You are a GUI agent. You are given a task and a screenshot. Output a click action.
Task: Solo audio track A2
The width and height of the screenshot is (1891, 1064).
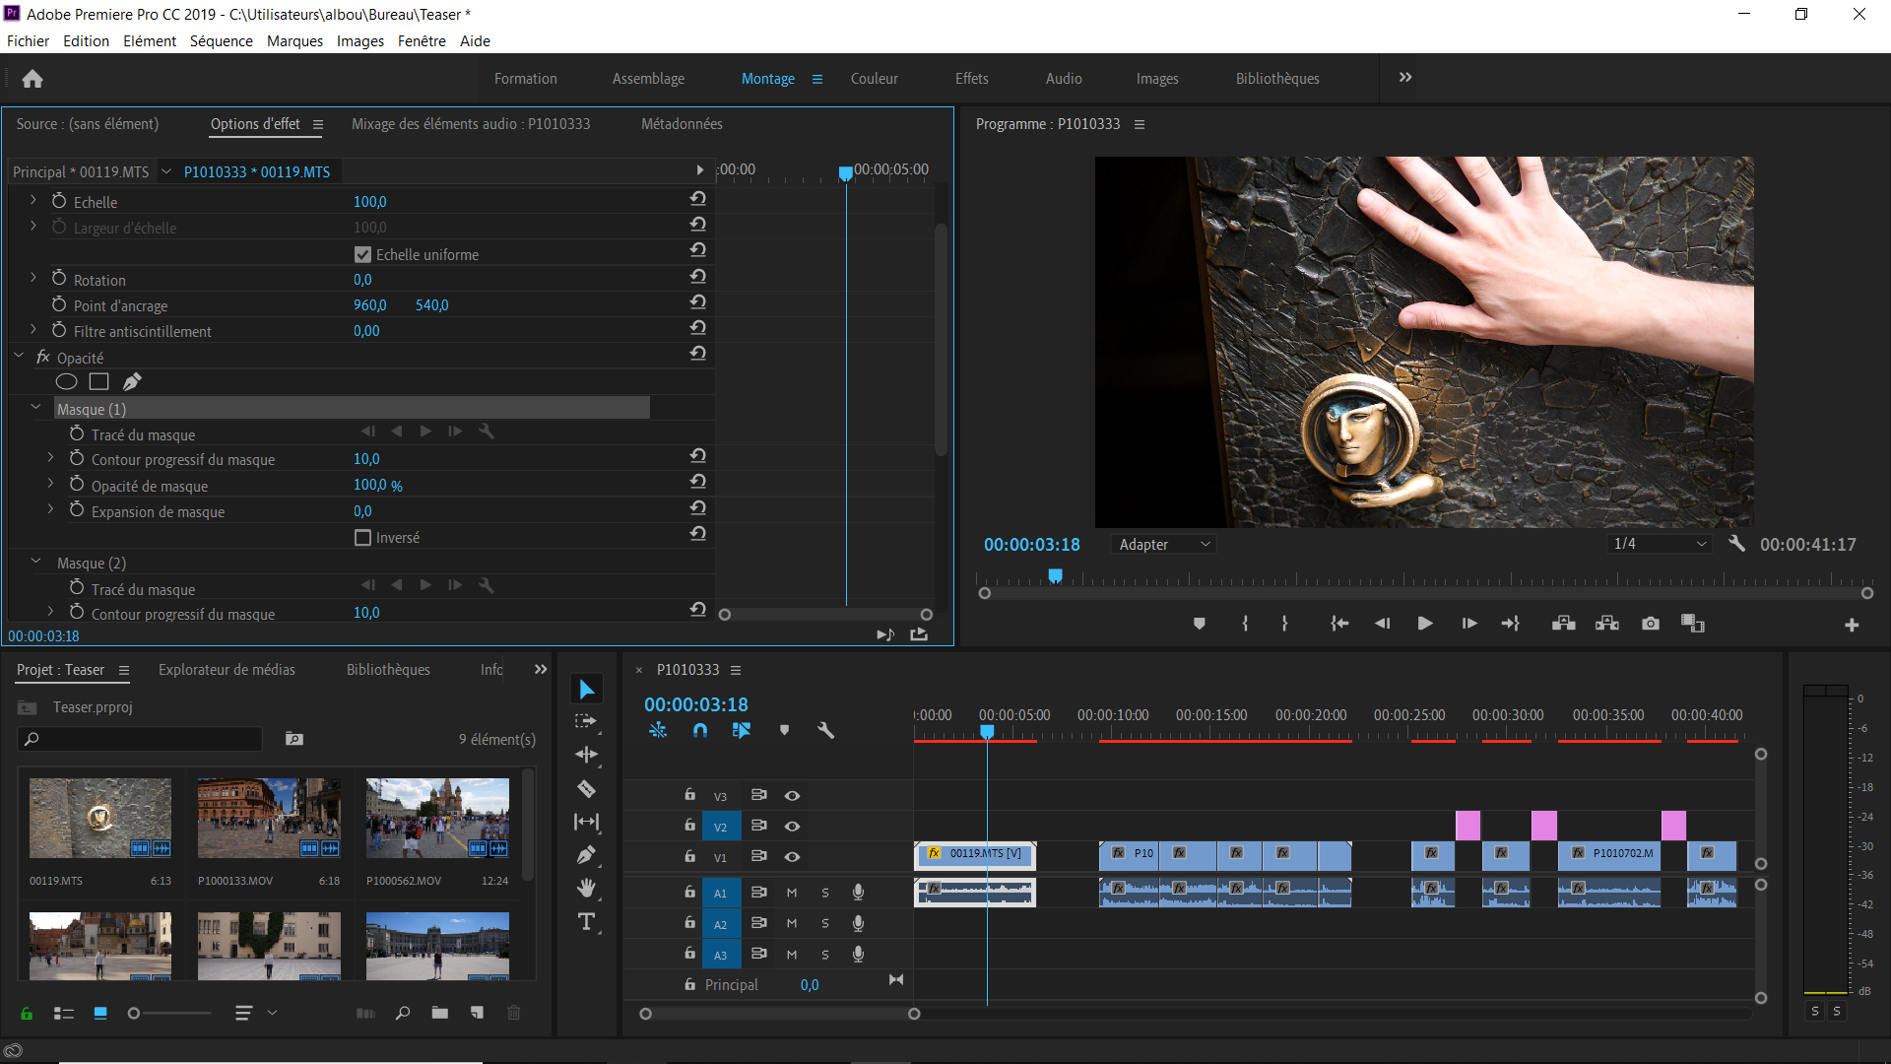click(x=825, y=924)
